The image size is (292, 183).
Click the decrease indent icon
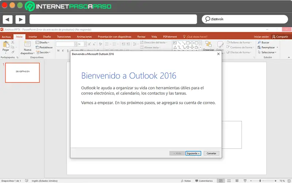click(123, 44)
